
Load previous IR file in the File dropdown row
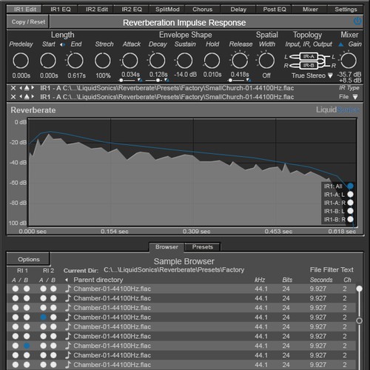(x=21, y=97)
